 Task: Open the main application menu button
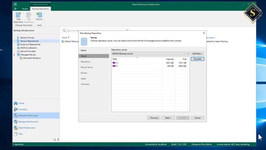click(16, 9)
